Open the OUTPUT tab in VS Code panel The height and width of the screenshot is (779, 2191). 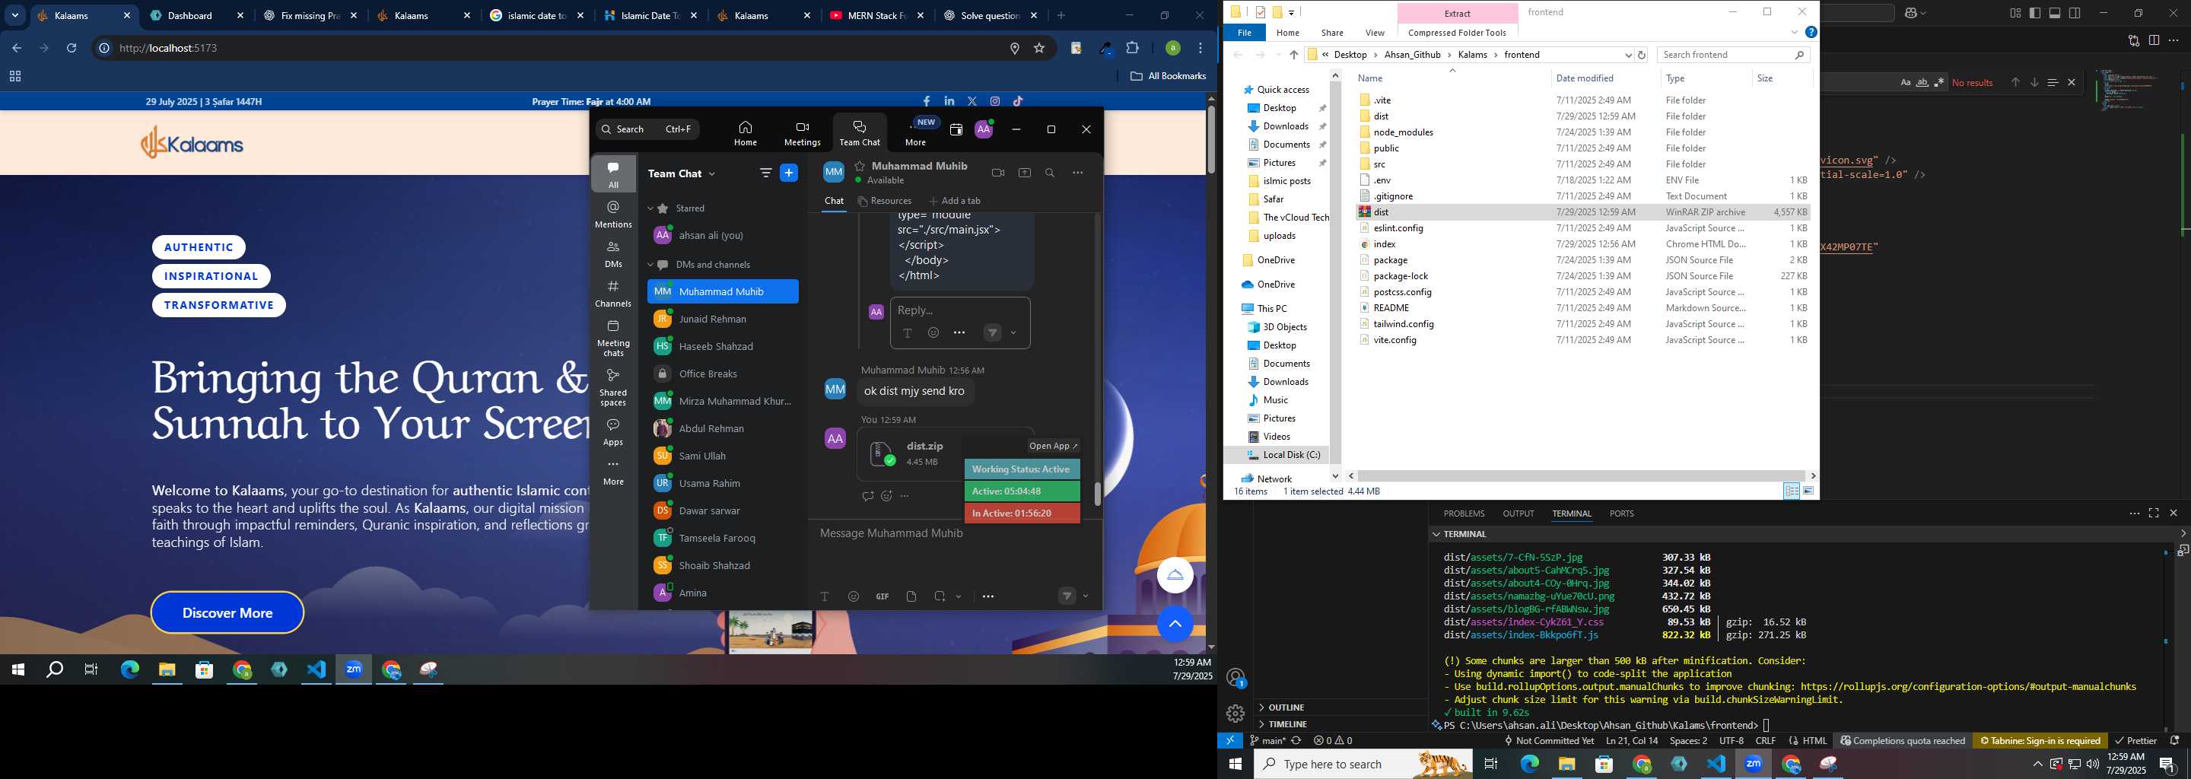tap(1518, 514)
